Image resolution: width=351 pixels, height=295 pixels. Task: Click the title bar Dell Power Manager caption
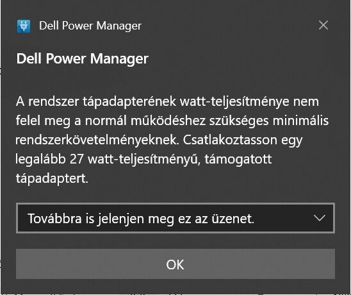pyautogui.click(x=90, y=26)
